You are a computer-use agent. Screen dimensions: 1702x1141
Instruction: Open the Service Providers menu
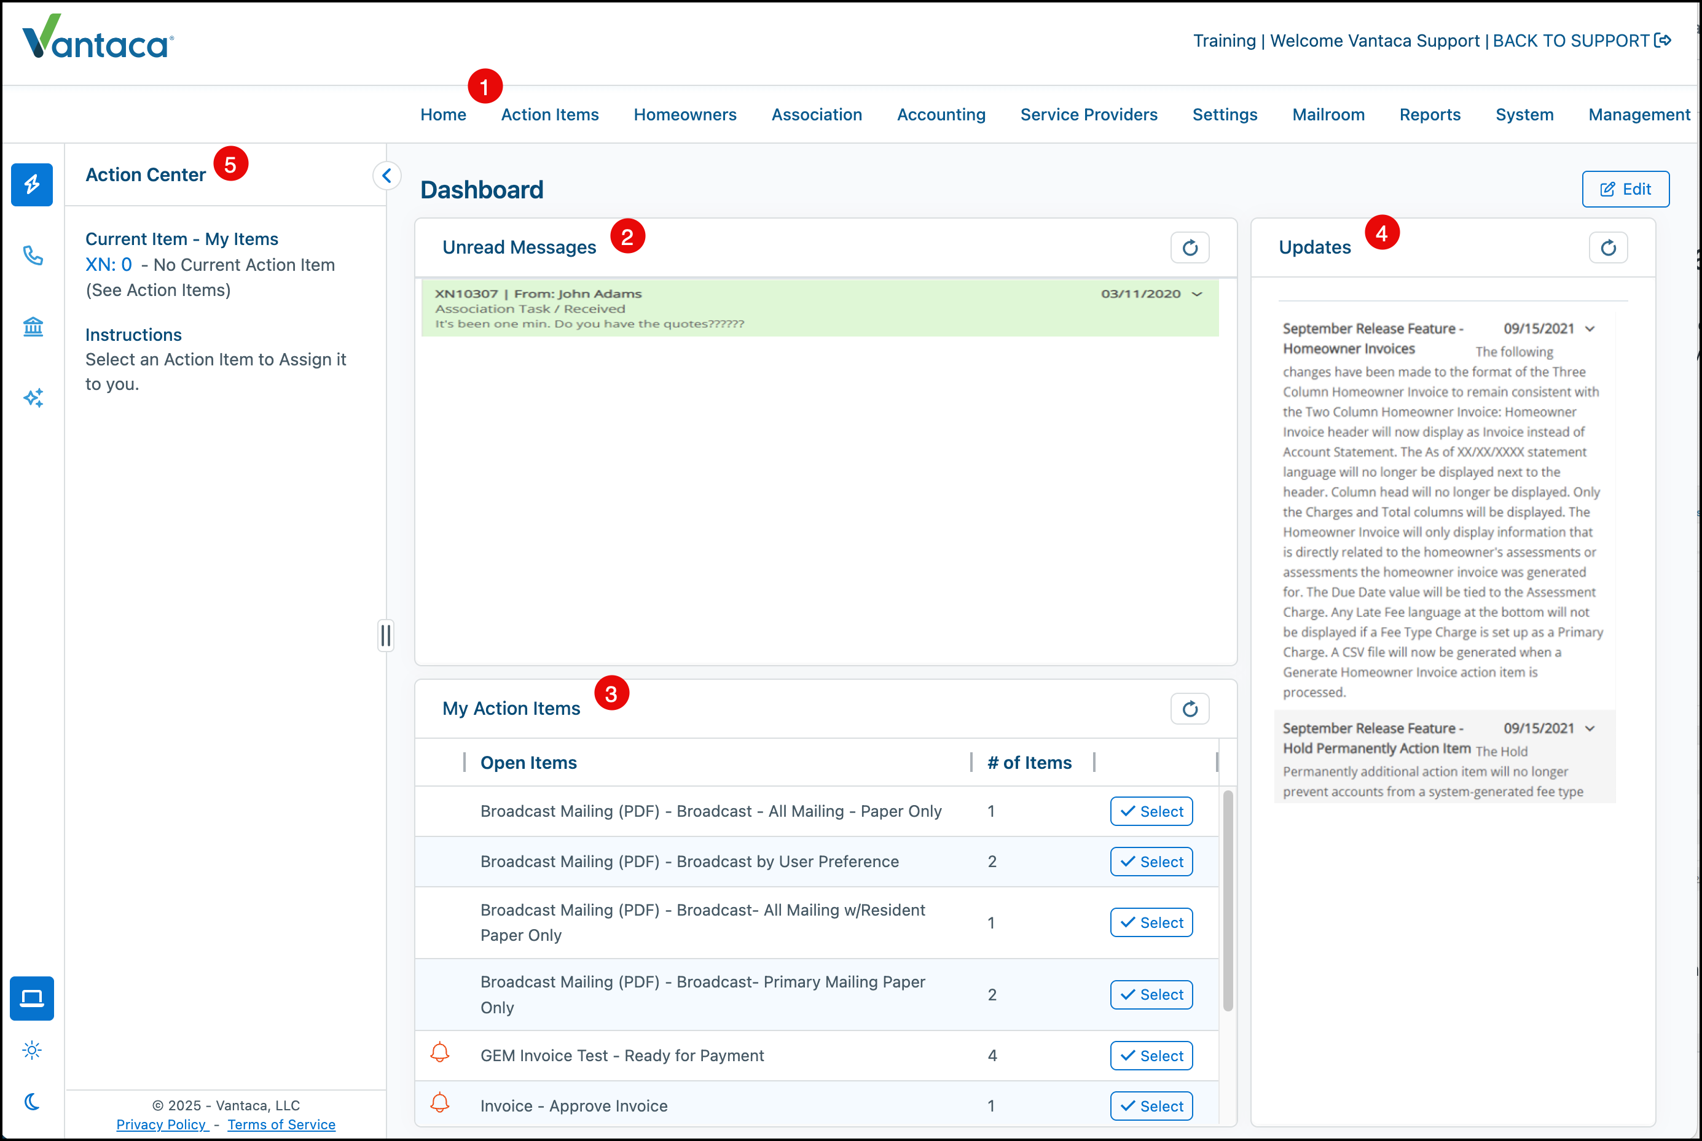click(x=1089, y=114)
